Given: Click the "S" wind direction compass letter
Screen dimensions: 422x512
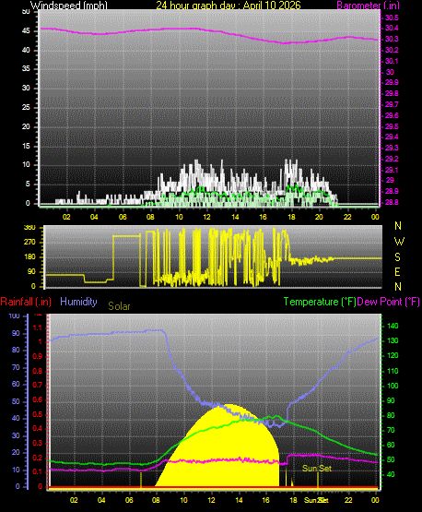Looking at the screenshot, I should (397, 257).
